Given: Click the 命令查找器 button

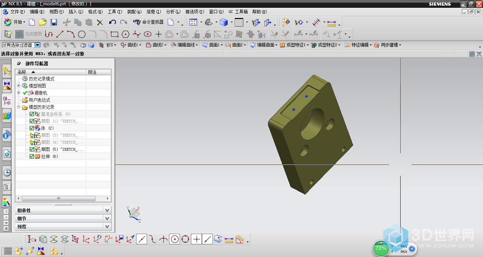Looking at the screenshot, I should 149,22.
